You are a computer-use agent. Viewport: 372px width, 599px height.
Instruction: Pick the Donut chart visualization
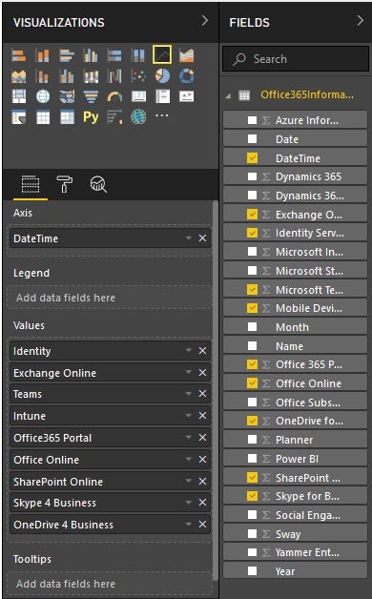click(186, 76)
